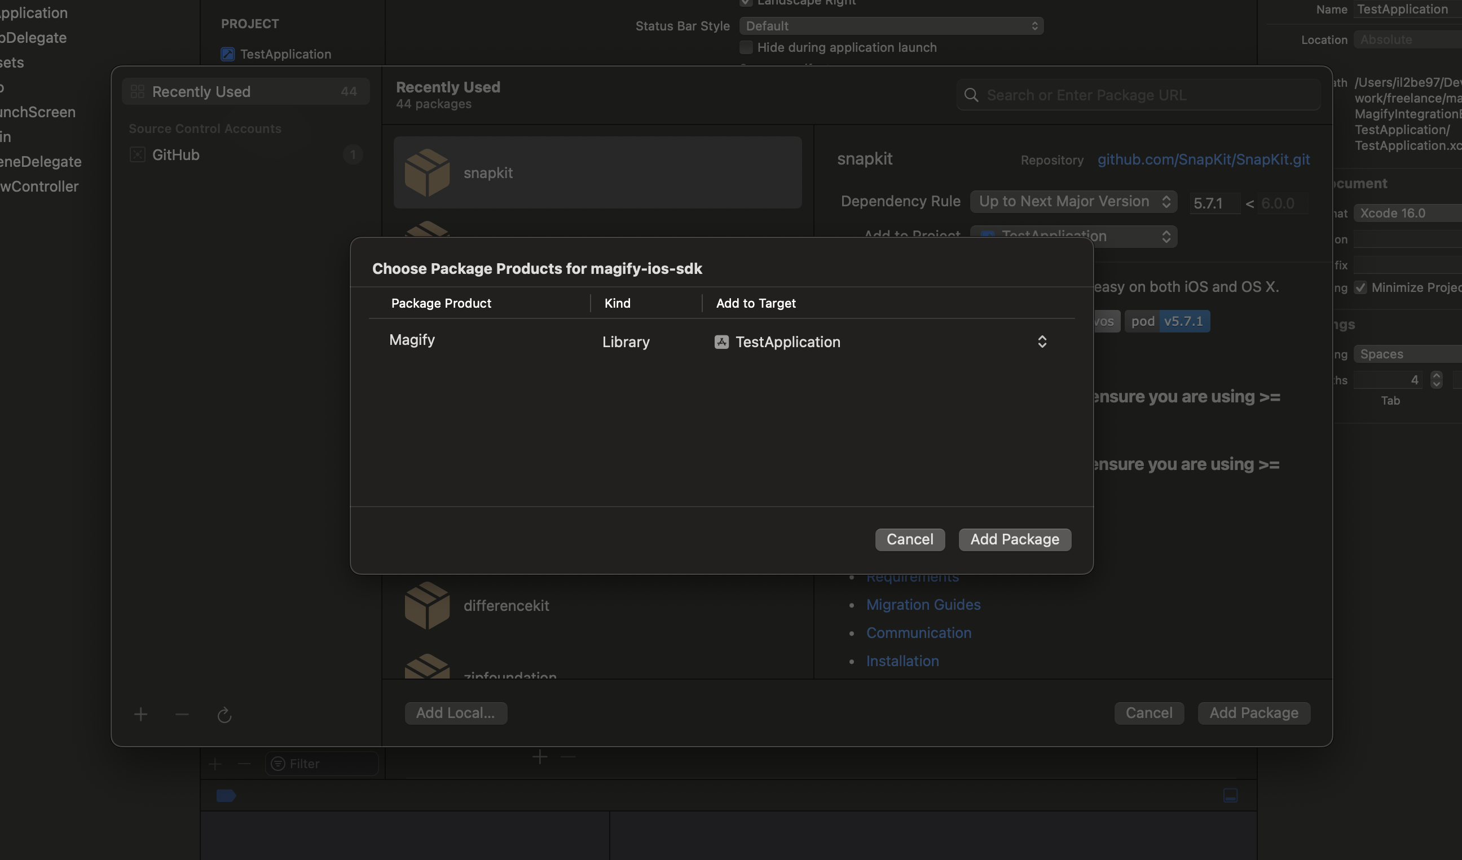
Task: Click the Library kind cell
Action: click(626, 342)
